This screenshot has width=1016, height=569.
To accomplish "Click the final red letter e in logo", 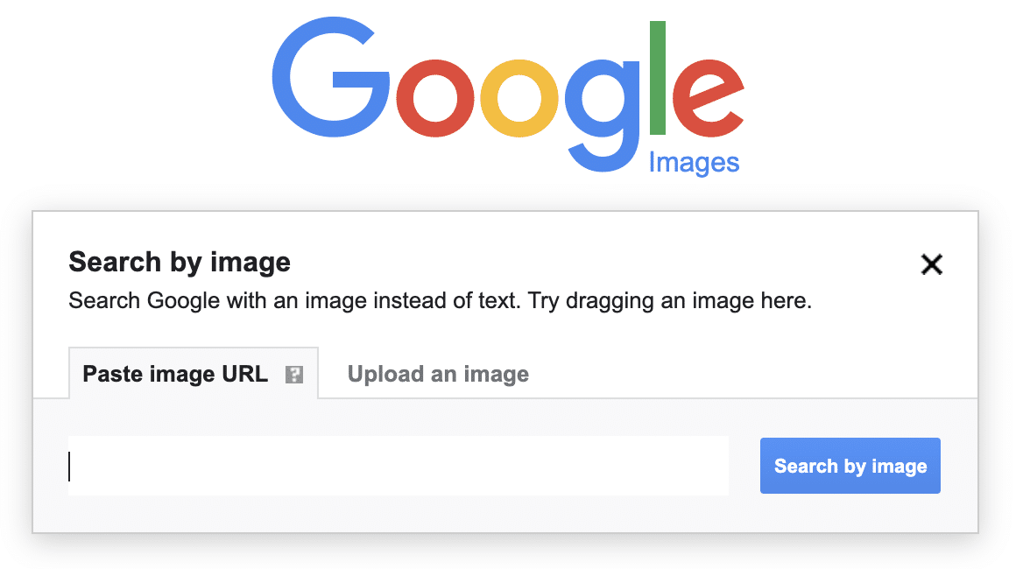I will pyautogui.click(x=709, y=96).
